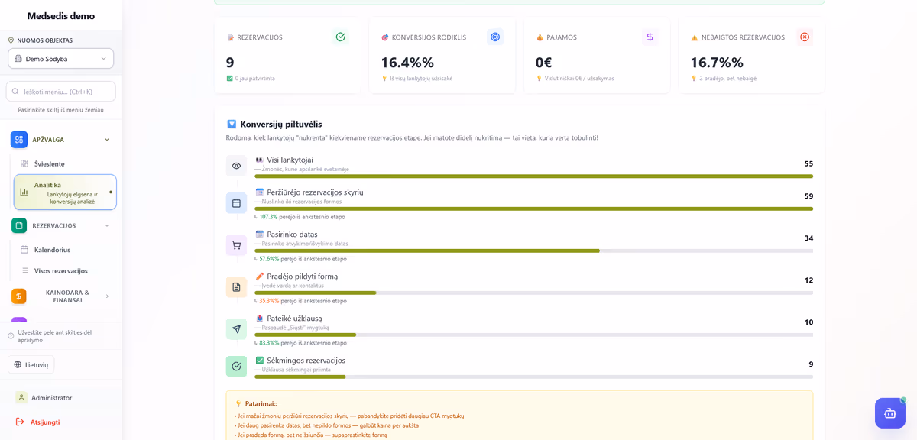
Task: Click the eye icon beside Visi lankytojai
Action: coord(236,166)
